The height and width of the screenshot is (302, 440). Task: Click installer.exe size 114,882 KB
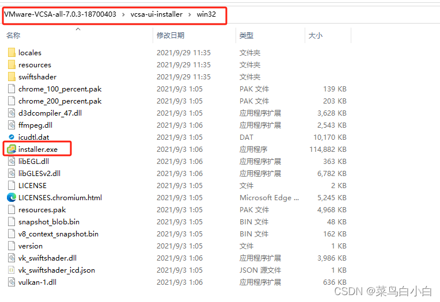pyautogui.click(x=328, y=149)
